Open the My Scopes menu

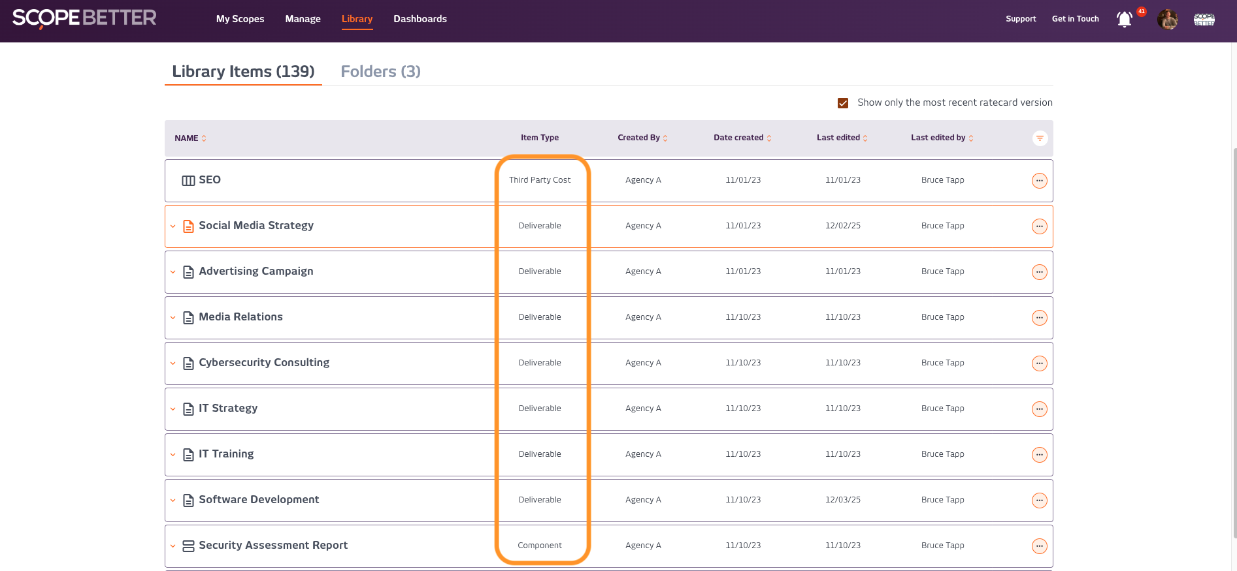pyautogui.click(x=240, y=19)
